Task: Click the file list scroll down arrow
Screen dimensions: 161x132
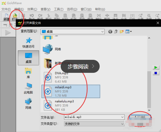Action: click(x=149, y=110)
